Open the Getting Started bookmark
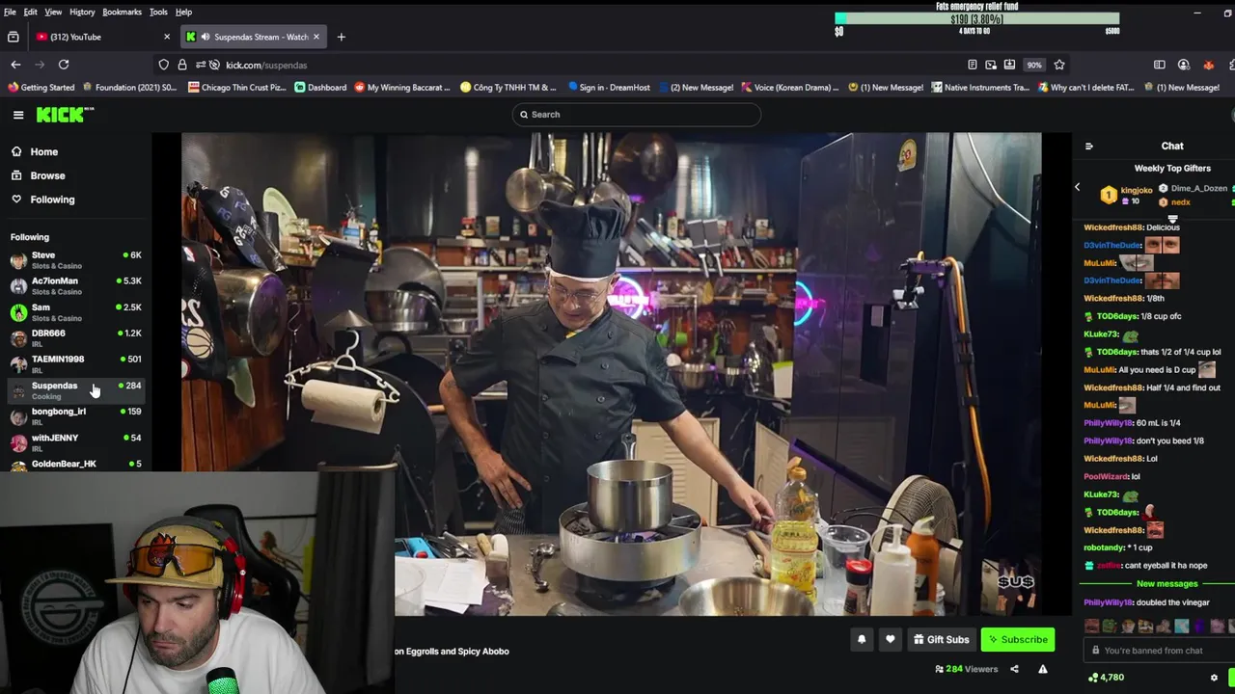The height and width of the screenshot is (694, 1235). click(41, 87)
